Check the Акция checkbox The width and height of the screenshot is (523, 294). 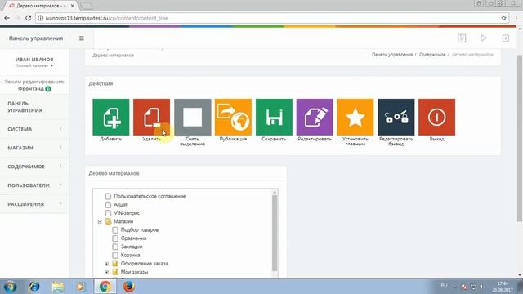[108, 205]
